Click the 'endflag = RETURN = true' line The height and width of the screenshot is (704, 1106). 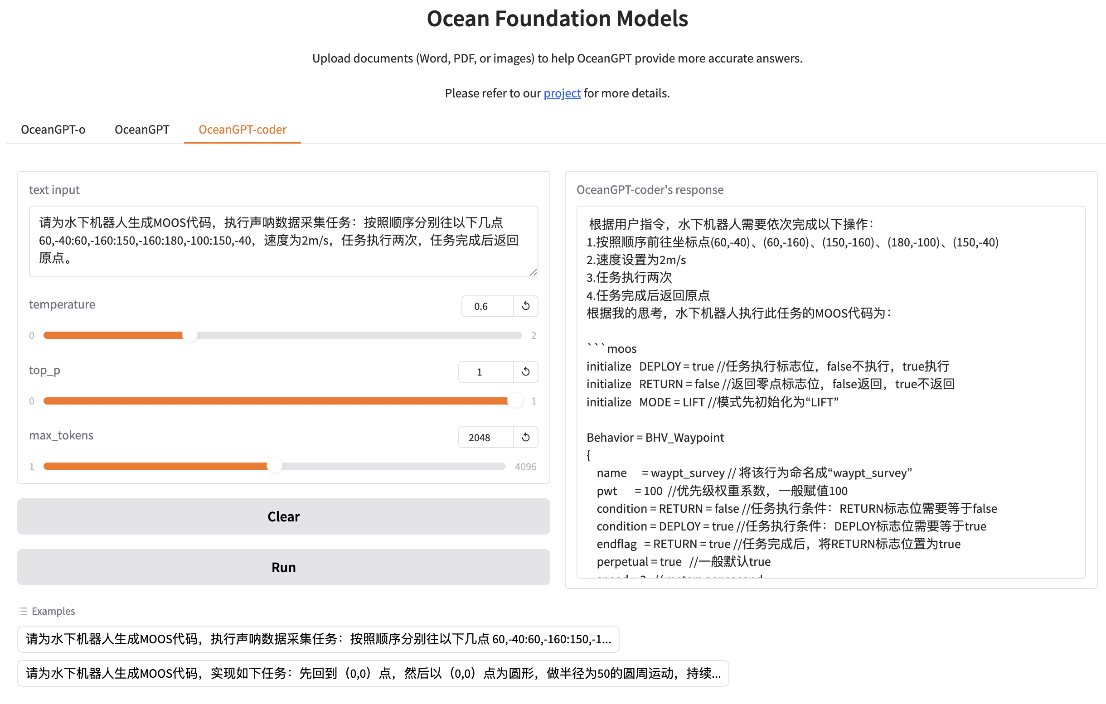tap(779, 544)
